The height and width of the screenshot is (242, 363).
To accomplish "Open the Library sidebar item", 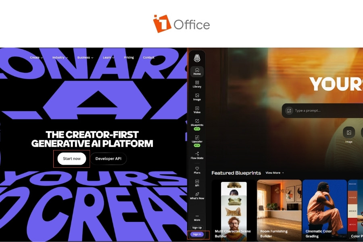I will (x=197, y=84).
